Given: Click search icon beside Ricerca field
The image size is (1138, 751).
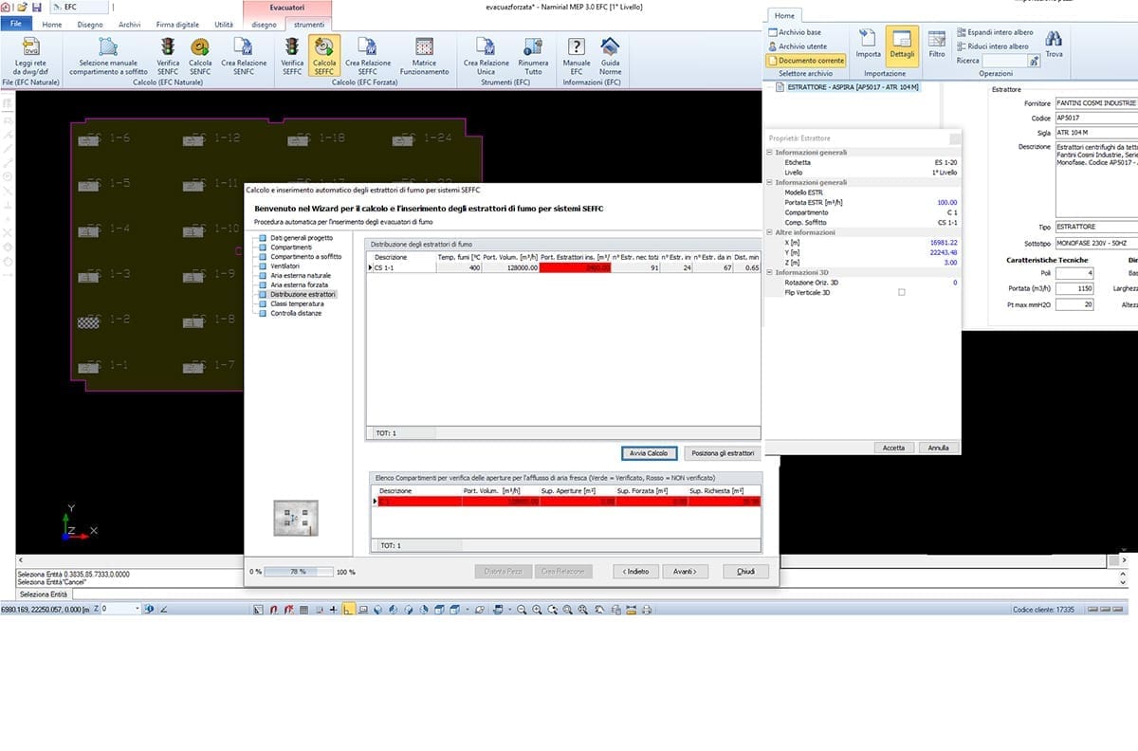Looking at the screenshot, I should click(1032, 60).
